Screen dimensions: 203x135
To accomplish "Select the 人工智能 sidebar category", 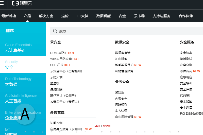I will (x=13, y=101).
